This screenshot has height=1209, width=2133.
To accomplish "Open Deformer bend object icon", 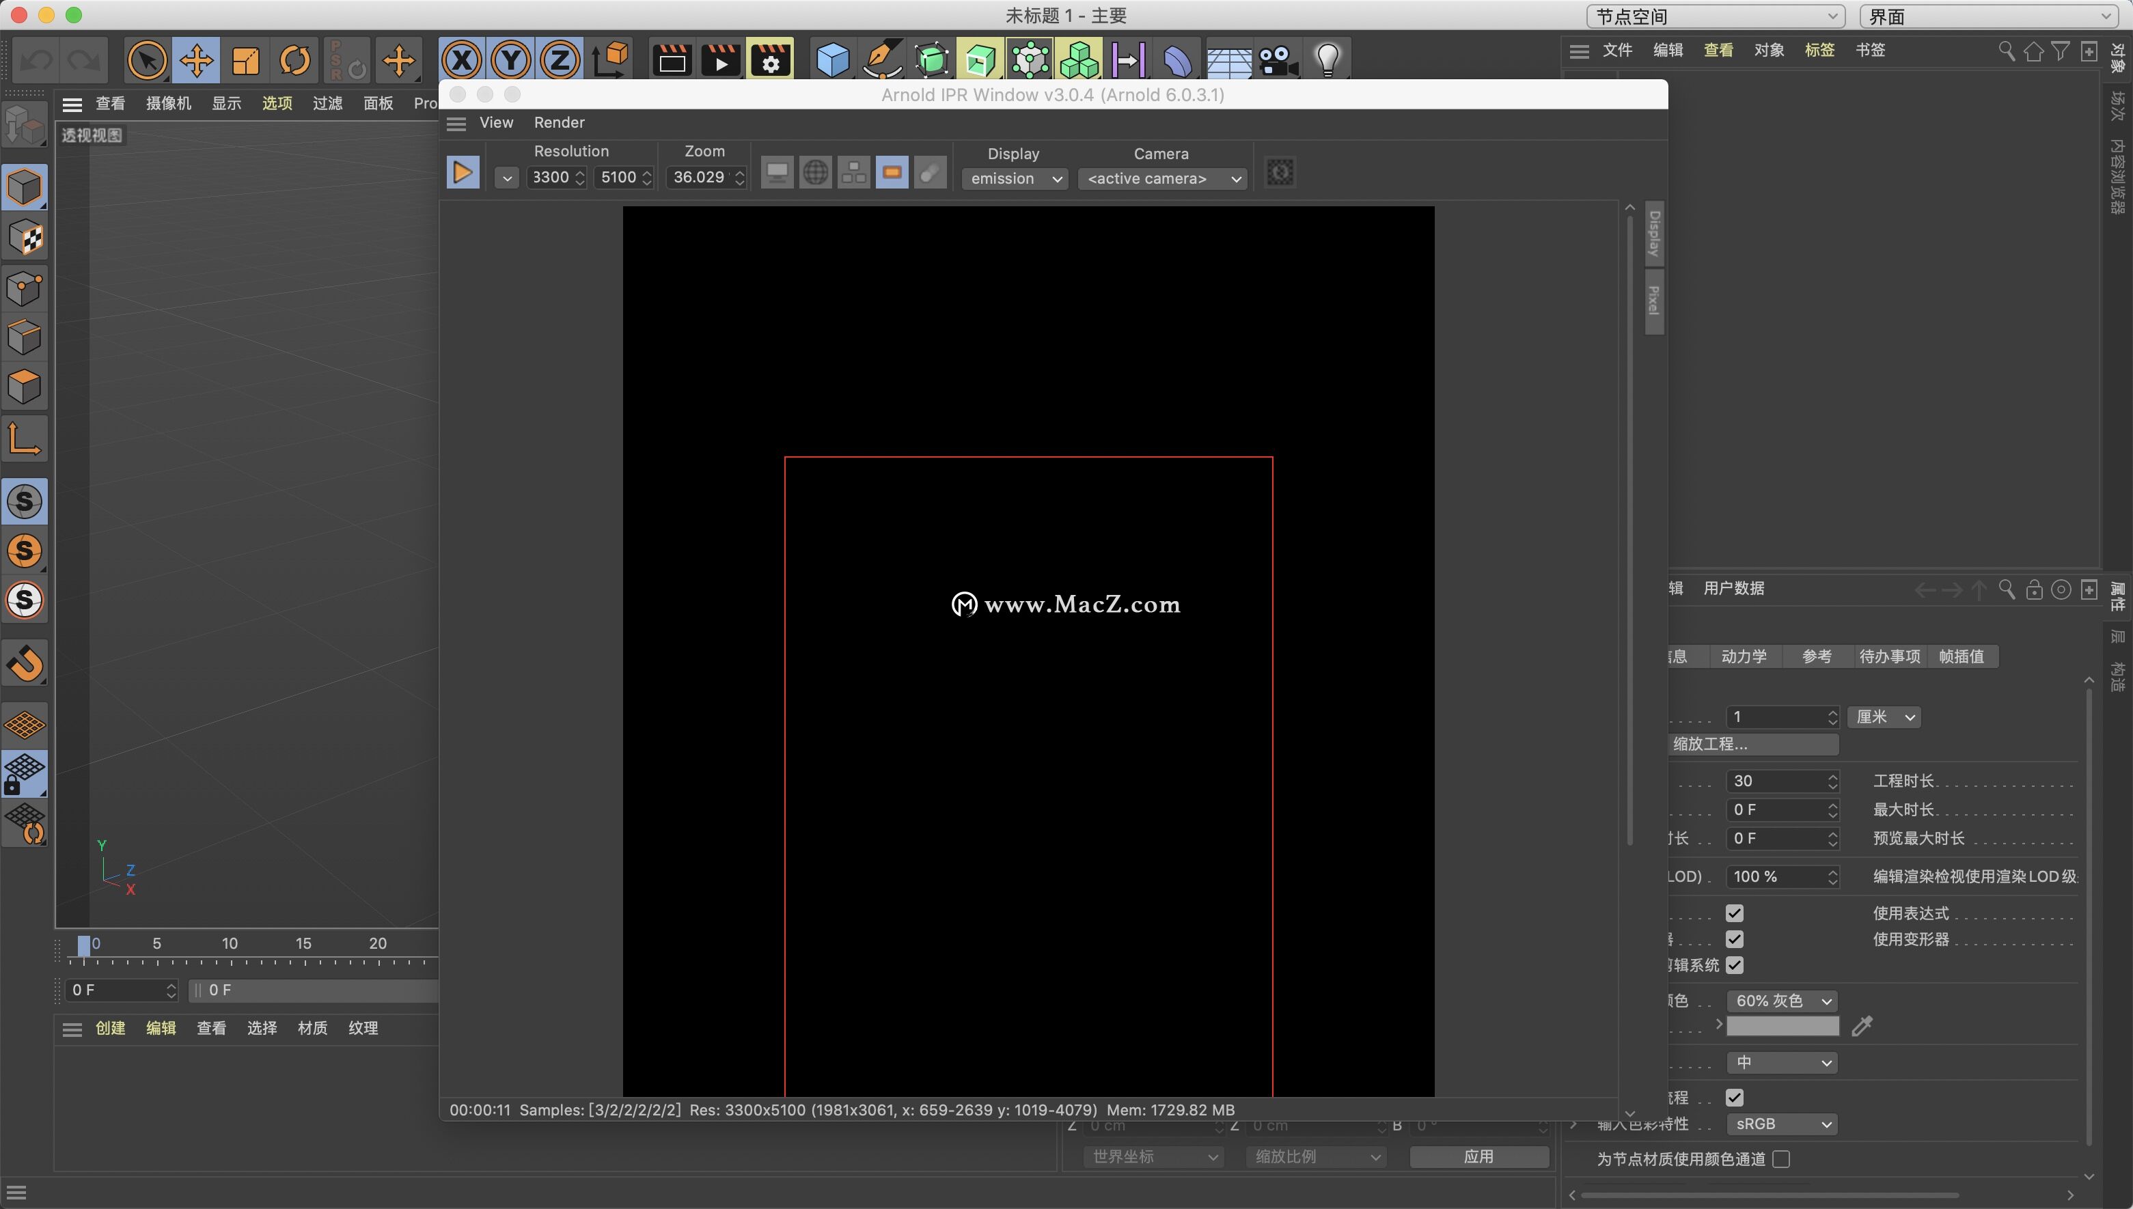I will tap(1178, 60).
